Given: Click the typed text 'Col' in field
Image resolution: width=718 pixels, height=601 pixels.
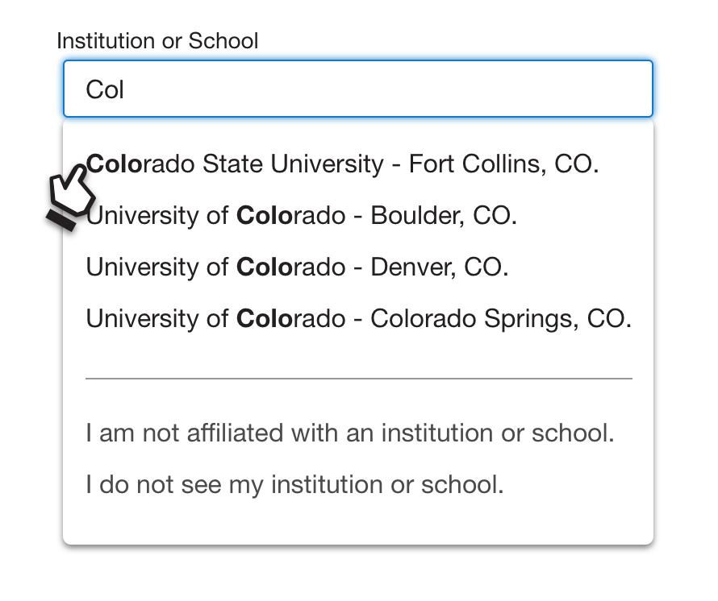Looking at the screenshot, I should (x=105, y=89).
